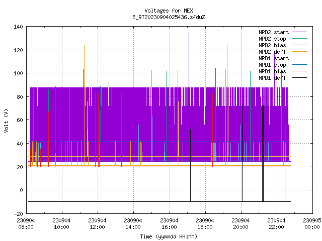Viewport: 322px width, 241px height.
Task: Click the tallest purple spike near 135 V
Action: 189,59
